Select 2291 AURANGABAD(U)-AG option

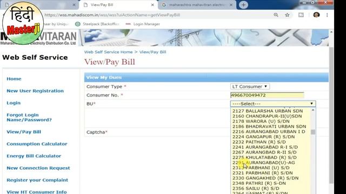(270, 163)
